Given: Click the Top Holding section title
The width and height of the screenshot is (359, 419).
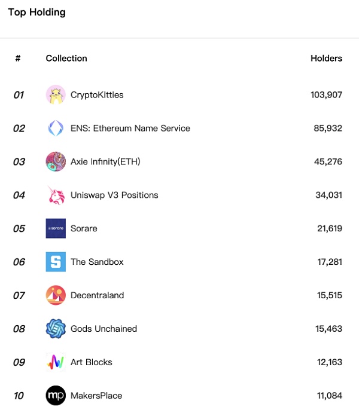Looking at the screenshot, I should click(x=36, y=12).
